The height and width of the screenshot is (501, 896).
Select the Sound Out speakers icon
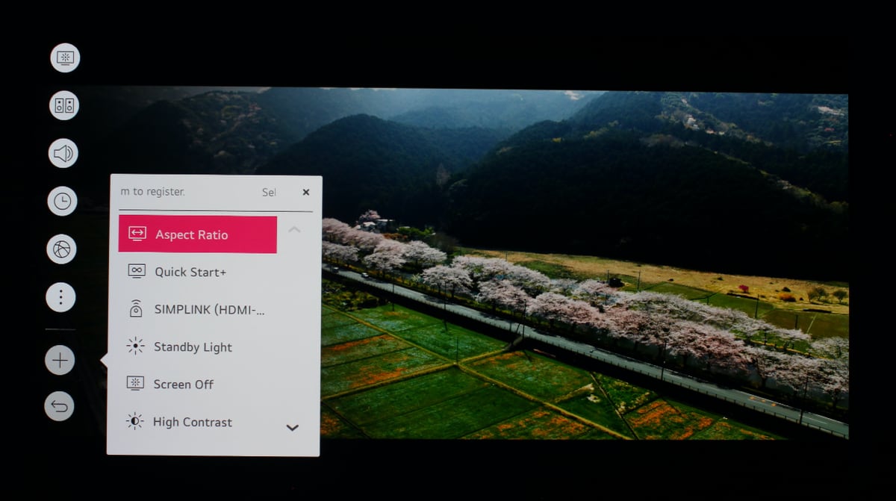pos(64,105)
